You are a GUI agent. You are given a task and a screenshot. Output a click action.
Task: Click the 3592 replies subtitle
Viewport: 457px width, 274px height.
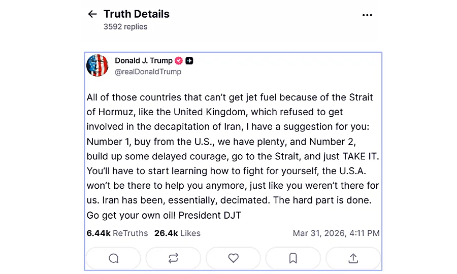click(x=125, y=27)
